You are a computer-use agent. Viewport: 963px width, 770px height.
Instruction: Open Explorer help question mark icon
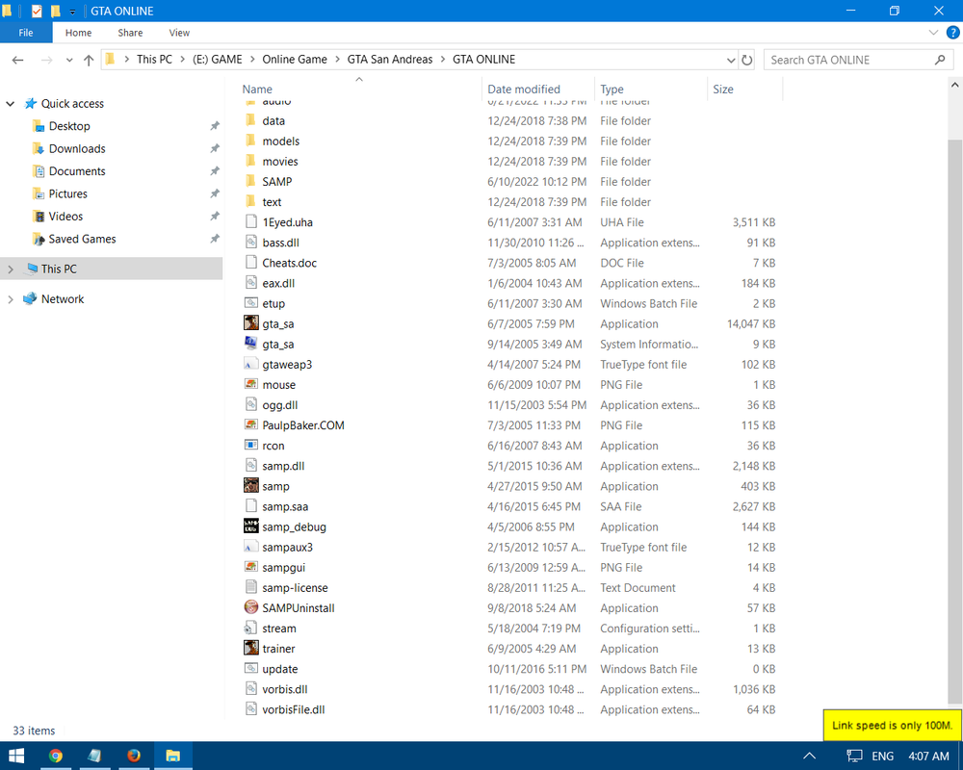[952, 33]
